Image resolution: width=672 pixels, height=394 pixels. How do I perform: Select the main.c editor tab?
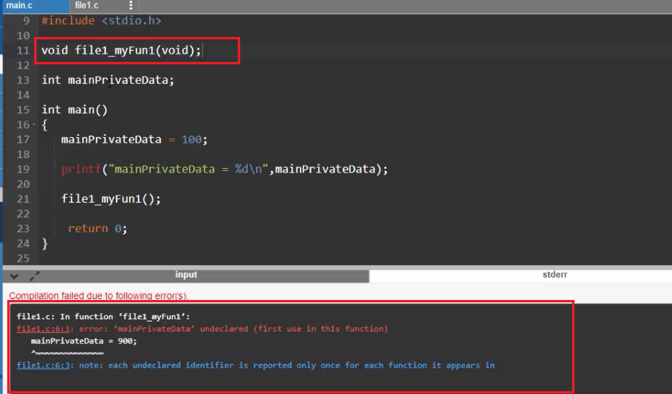click(x=19, y=5)
